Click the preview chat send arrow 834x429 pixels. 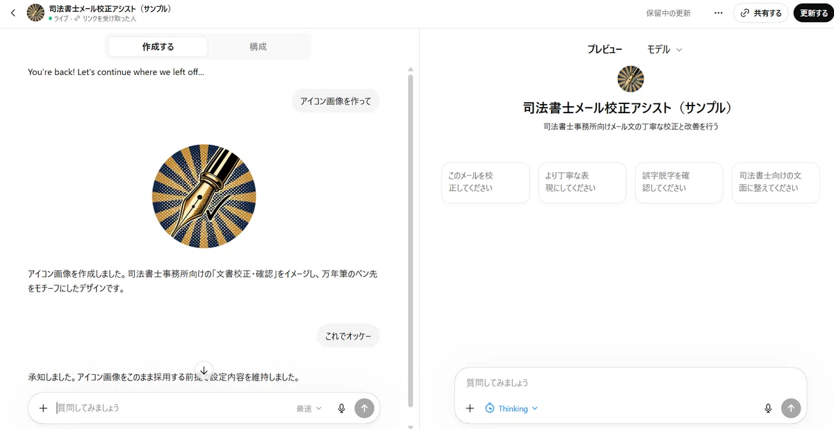click(x=791, y=408)
